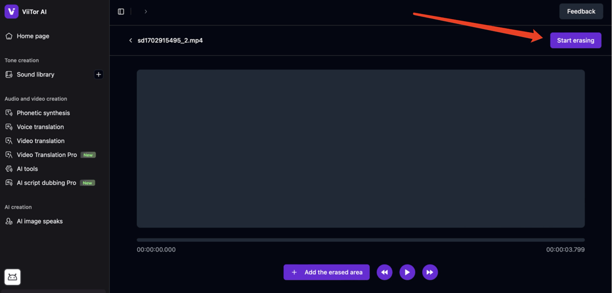
Task: Open the chat bot assistant icon
Action: pos(12,277)
